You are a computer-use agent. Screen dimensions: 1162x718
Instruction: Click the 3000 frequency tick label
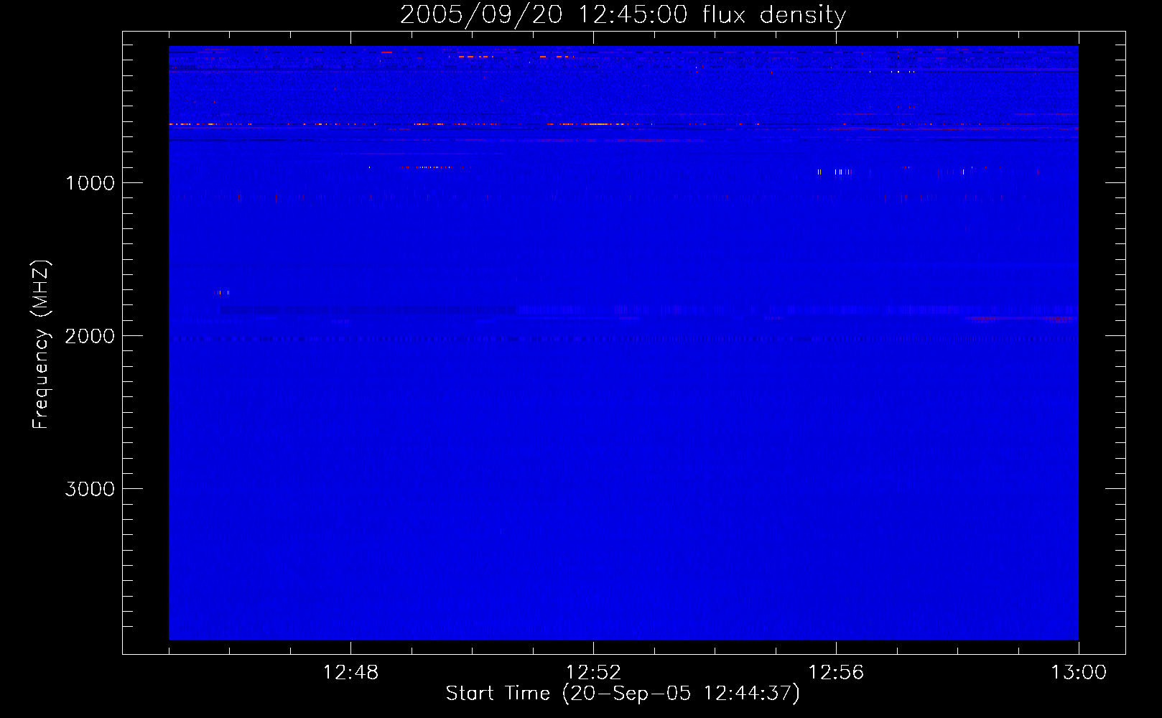tap(90, 489)
